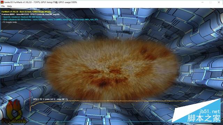Viewport: 223px width, 125px height.
Task: Click the GPU 1 temperature min/max label
Action: pyautogui.click(x=50, y=99)
